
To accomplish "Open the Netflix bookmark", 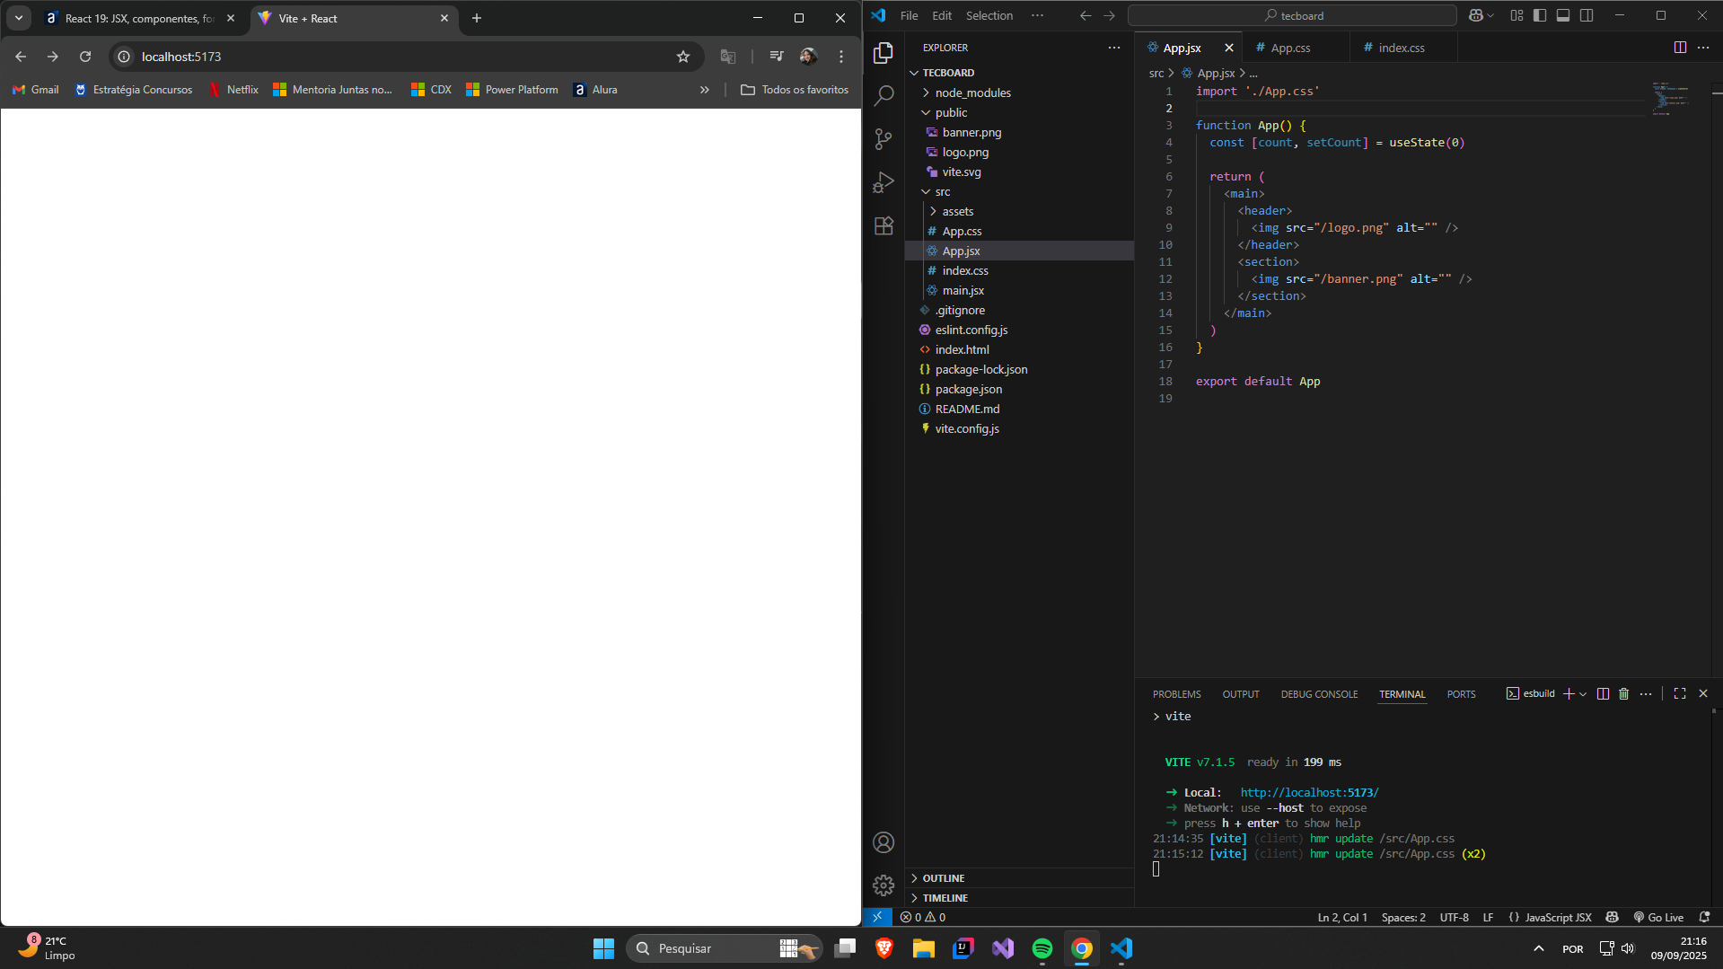I will point(233,90).
